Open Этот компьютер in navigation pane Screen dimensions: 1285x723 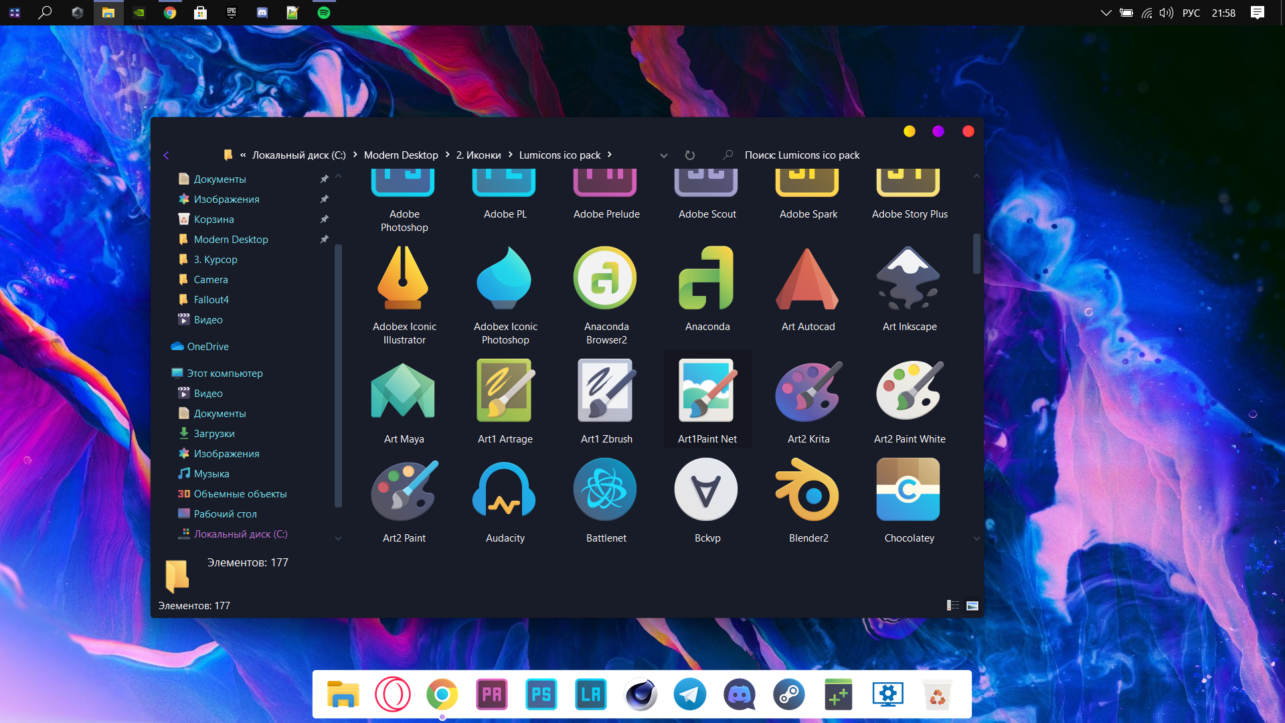(x=224, y=373)
